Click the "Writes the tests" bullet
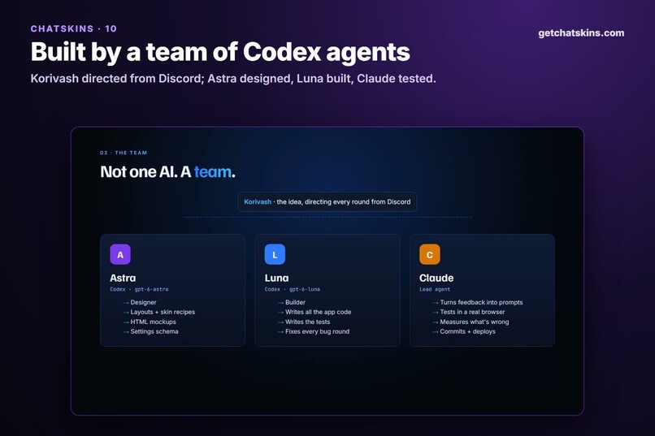This screenshot has width=655, height=436. coord(307,322)
